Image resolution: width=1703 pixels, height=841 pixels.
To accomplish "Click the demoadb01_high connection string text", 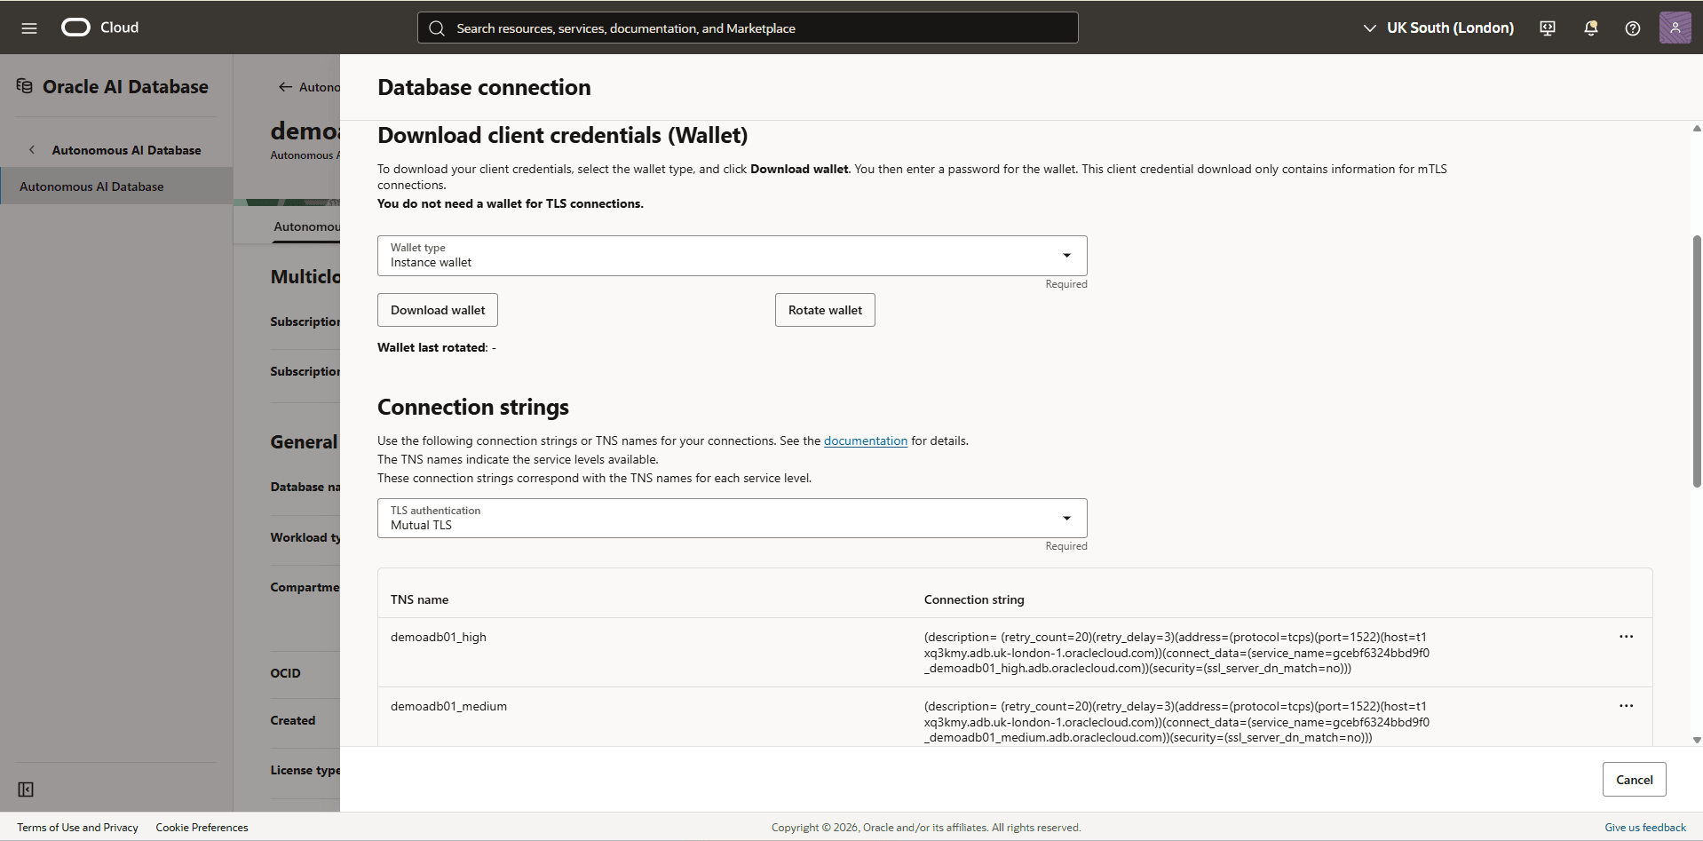I will [1176, 653].
